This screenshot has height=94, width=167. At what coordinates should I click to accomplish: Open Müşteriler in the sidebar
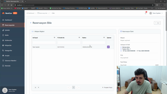[x=12, y=45]
